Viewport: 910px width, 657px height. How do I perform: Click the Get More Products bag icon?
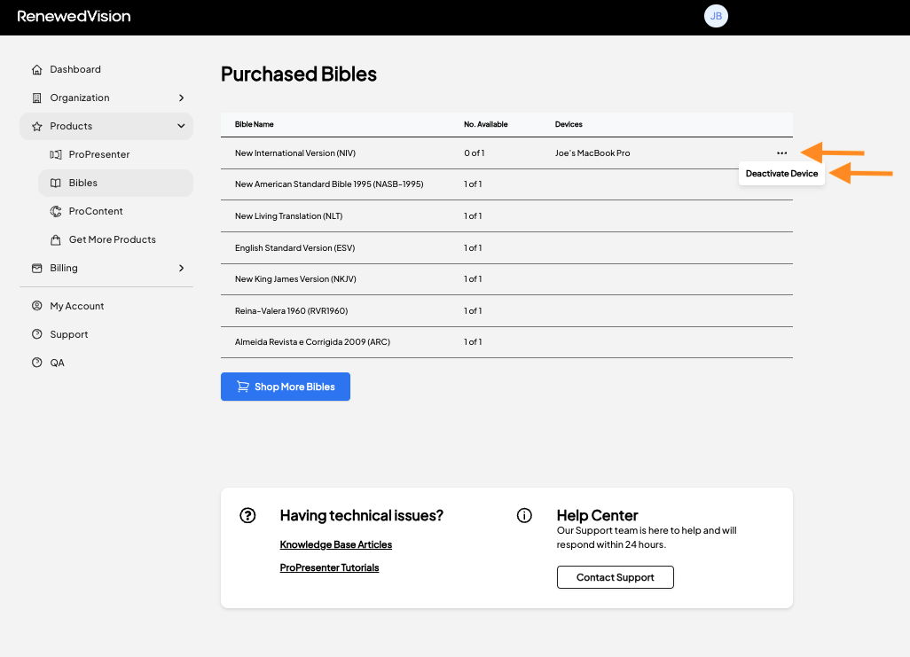tap(56, 240)
